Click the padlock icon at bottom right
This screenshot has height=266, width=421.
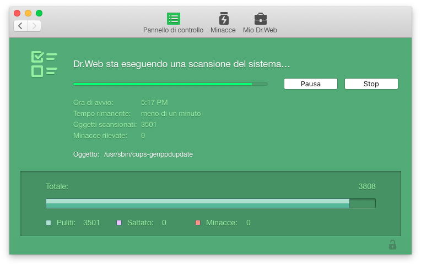click(392, 245)
